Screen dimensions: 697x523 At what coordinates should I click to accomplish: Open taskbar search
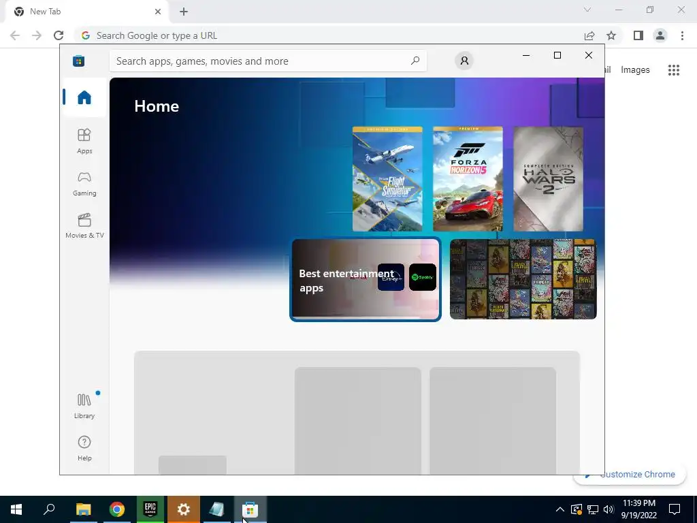pyautogui.click(x=49, y=509)
